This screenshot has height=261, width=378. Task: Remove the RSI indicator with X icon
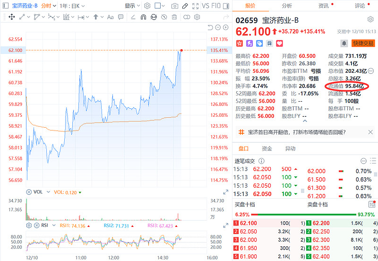click(x=37, y=225)
